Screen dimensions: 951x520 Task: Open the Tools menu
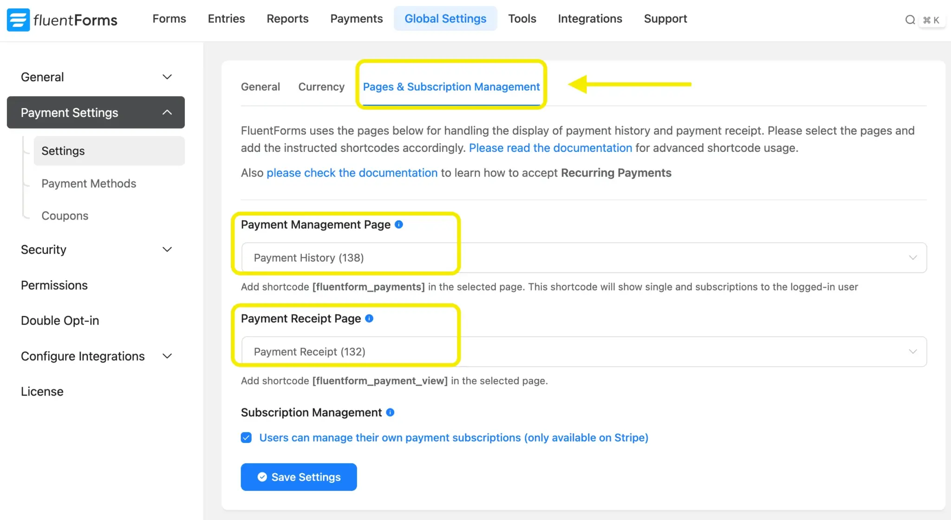click(x=522, y=19)
